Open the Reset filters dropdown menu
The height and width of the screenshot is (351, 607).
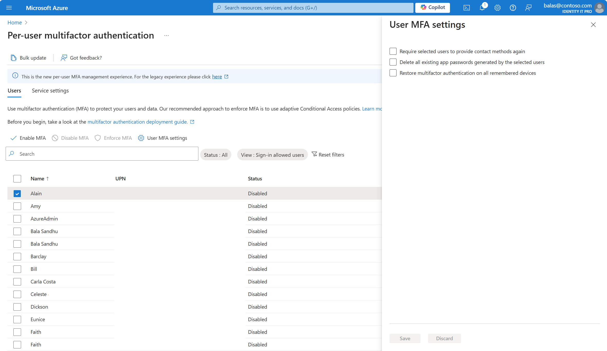click(328, 154)
